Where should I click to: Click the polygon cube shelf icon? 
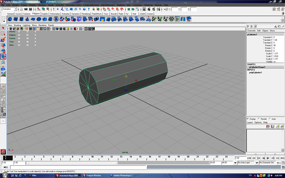16,19
